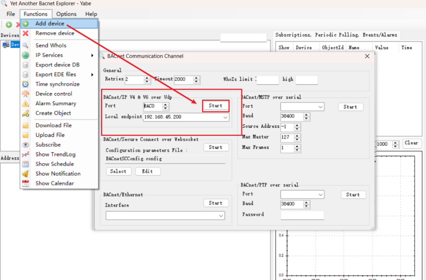This screenshot has width=426, height=280.
Task: Click the PTP Baud spinner arrows
Action: tap(307, 204)
